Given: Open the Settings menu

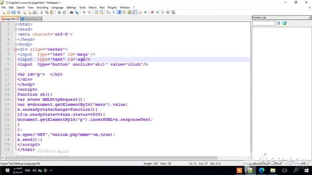Looking at the screenshot, I should 71,8.
